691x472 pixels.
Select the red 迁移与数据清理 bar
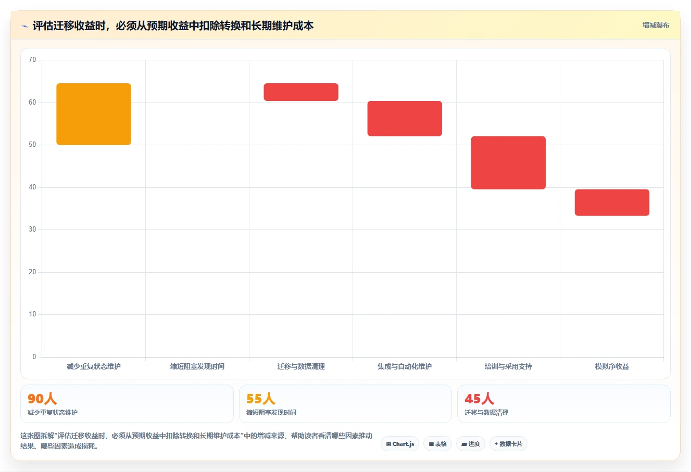click(x=301, y=92)
